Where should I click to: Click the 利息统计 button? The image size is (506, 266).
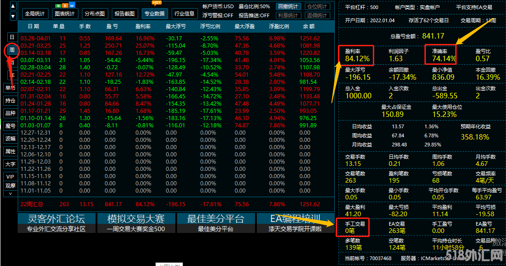pos(289,15)
